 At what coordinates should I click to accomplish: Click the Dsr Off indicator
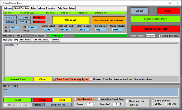point(66,30)
